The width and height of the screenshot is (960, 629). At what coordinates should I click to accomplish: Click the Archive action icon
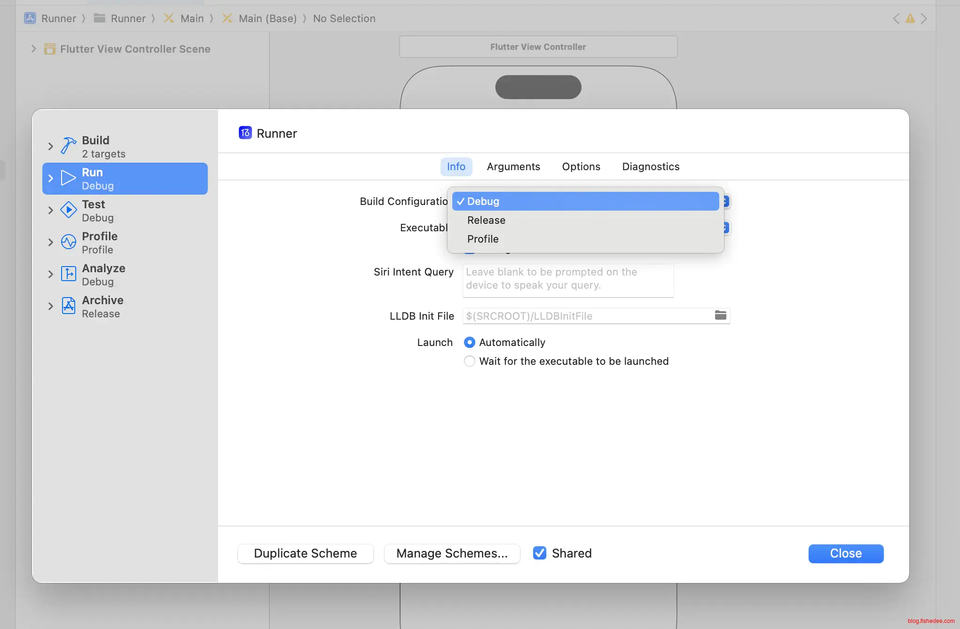pos(68,306)
